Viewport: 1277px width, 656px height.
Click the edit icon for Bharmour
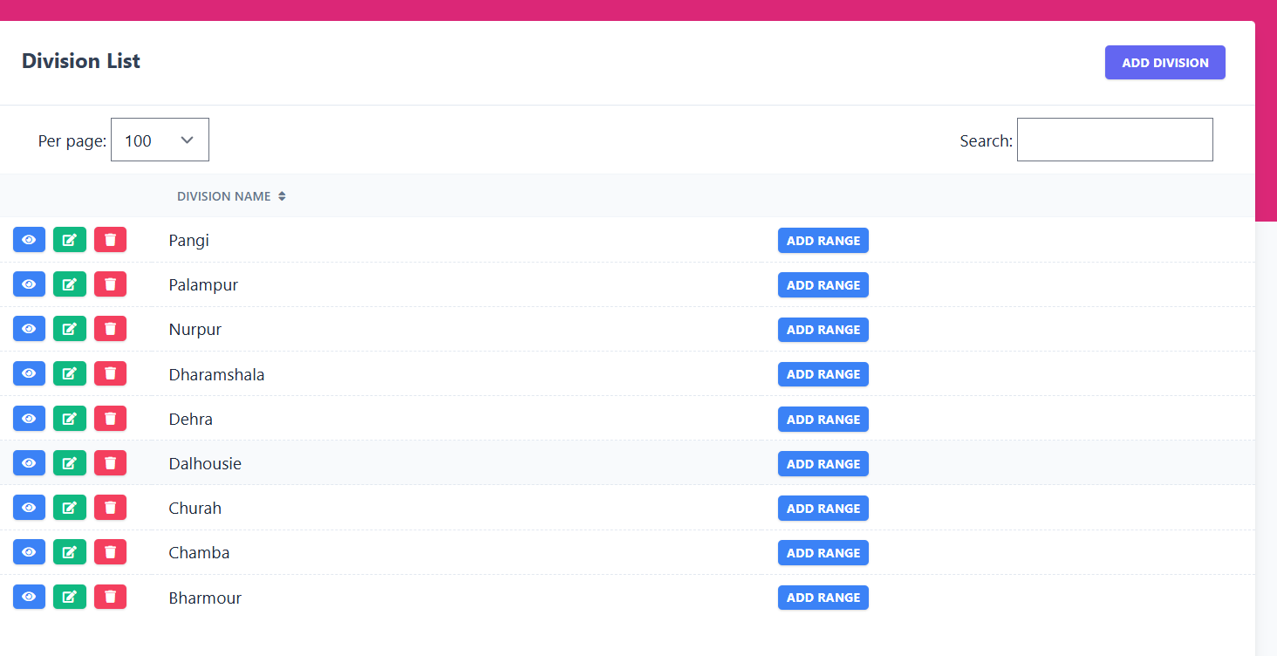(69, 597)
